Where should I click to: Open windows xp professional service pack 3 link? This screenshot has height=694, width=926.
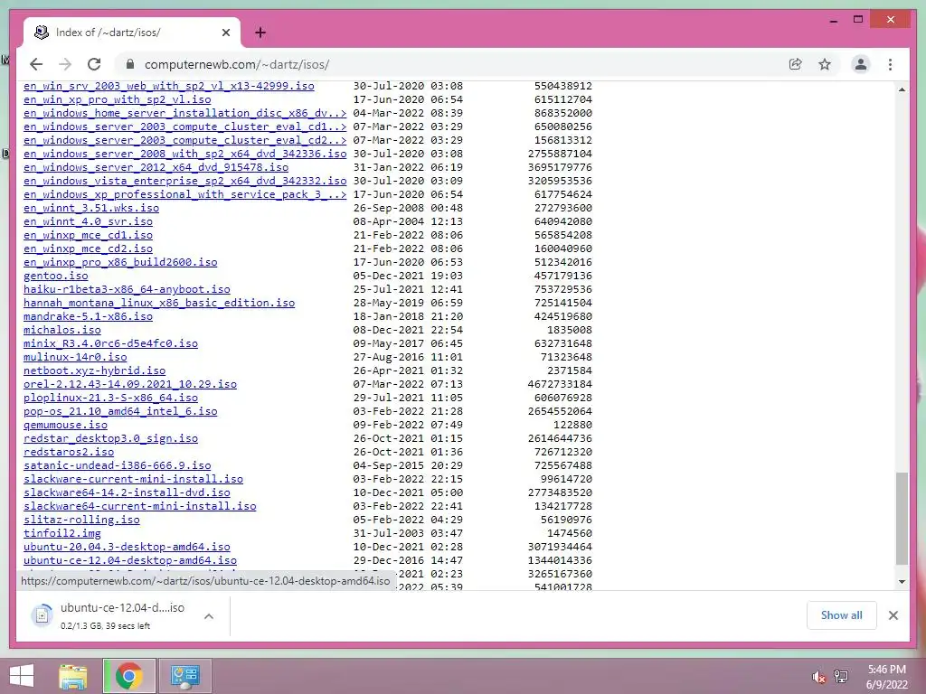[x=184, y=195]
